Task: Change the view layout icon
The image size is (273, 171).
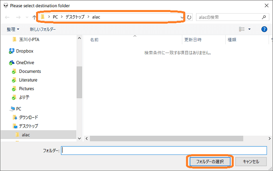Action: 242,29
